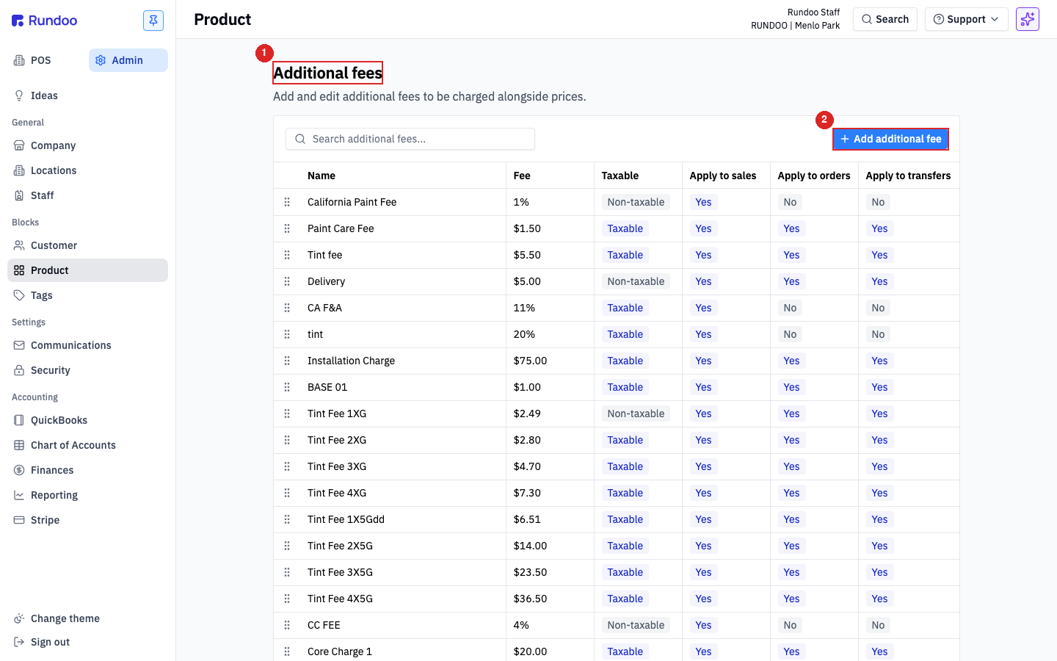
Task: Click drag handle for CA F&A row
Action: coord(287,308)
